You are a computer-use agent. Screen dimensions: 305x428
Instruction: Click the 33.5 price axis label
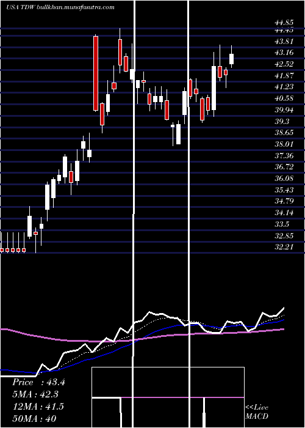pyautogui.click(x=282, y=224)
